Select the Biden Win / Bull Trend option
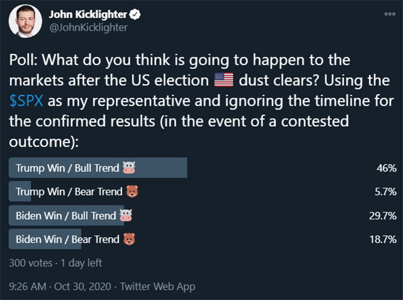Viewport: 403px width, 300px height. tap(203, 215)
